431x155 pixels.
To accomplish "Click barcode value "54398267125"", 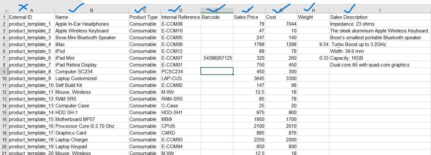I will point(217,58).
